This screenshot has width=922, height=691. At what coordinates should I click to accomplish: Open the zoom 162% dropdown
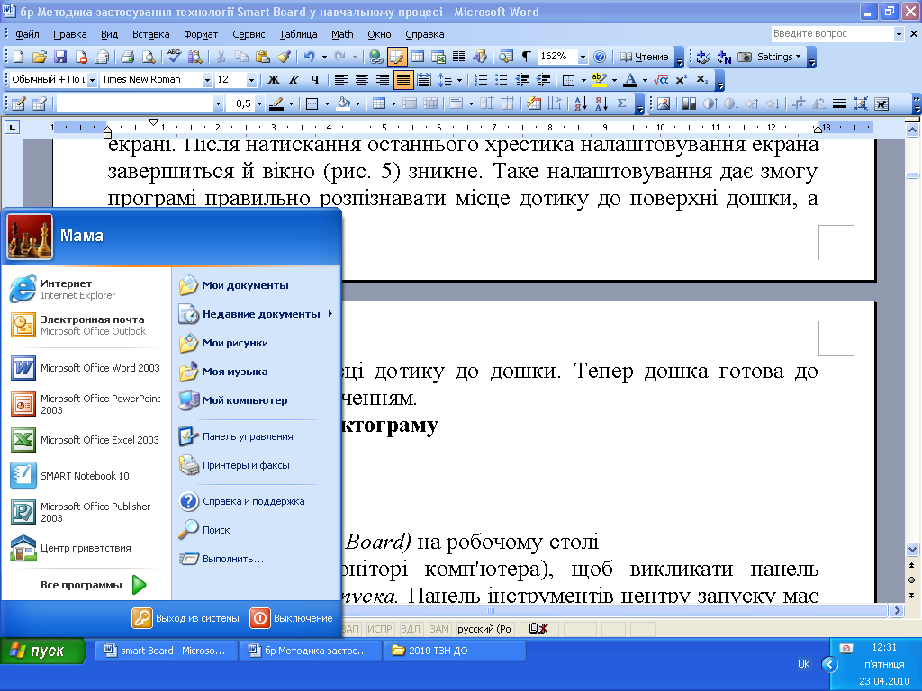pyautogui.click(x=583, y=57)
